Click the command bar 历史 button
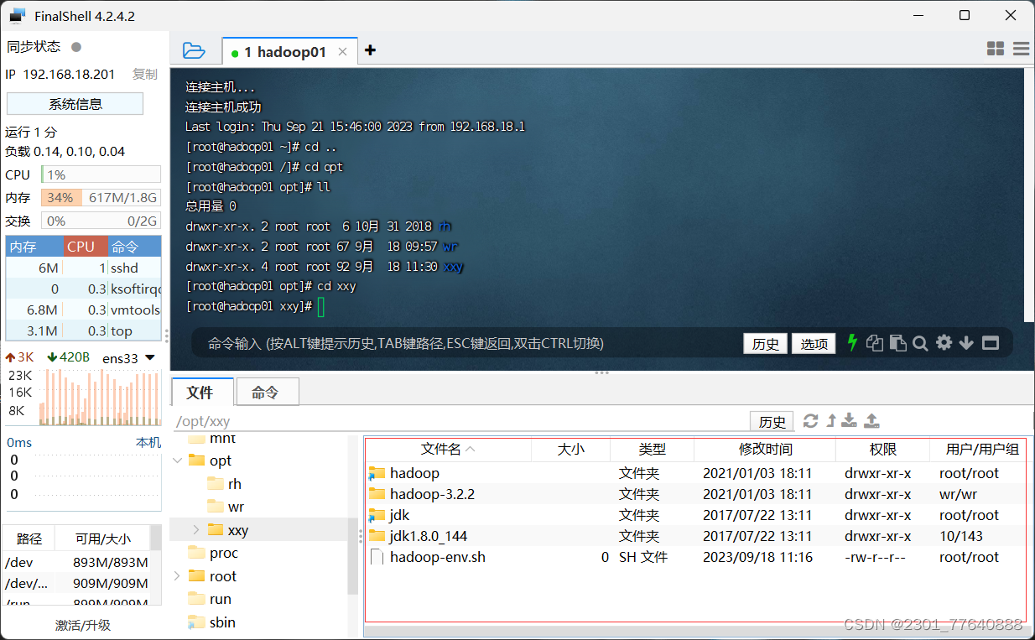 (765, 343)
